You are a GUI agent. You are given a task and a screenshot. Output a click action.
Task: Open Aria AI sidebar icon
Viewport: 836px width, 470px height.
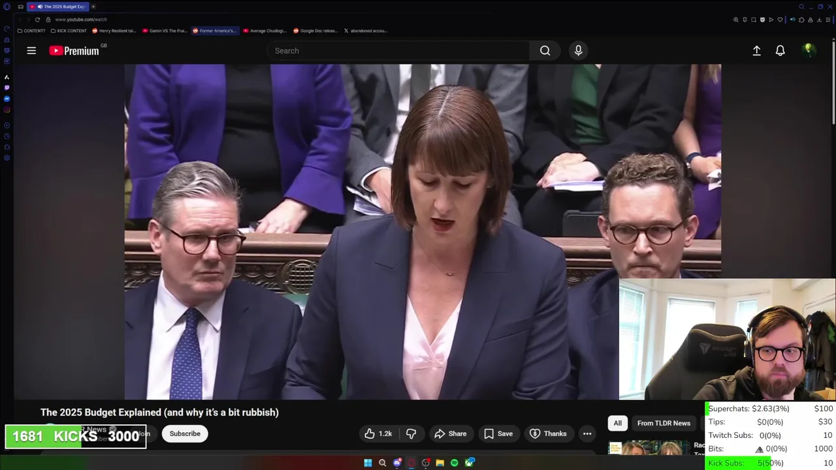pos(7,77)
